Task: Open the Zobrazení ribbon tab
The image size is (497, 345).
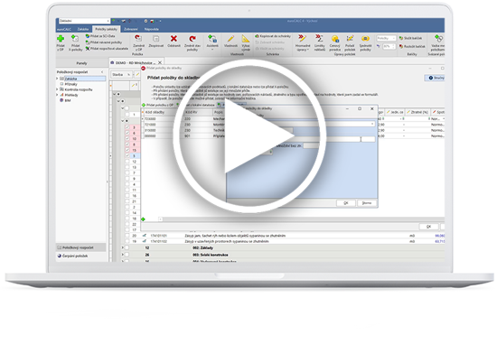Action: (x=131, y=29)
